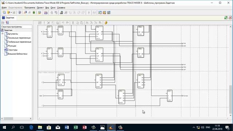233x131 pixels.
Task: Open the dropdown arrow beside Open project
Action: tap(11, 13)
